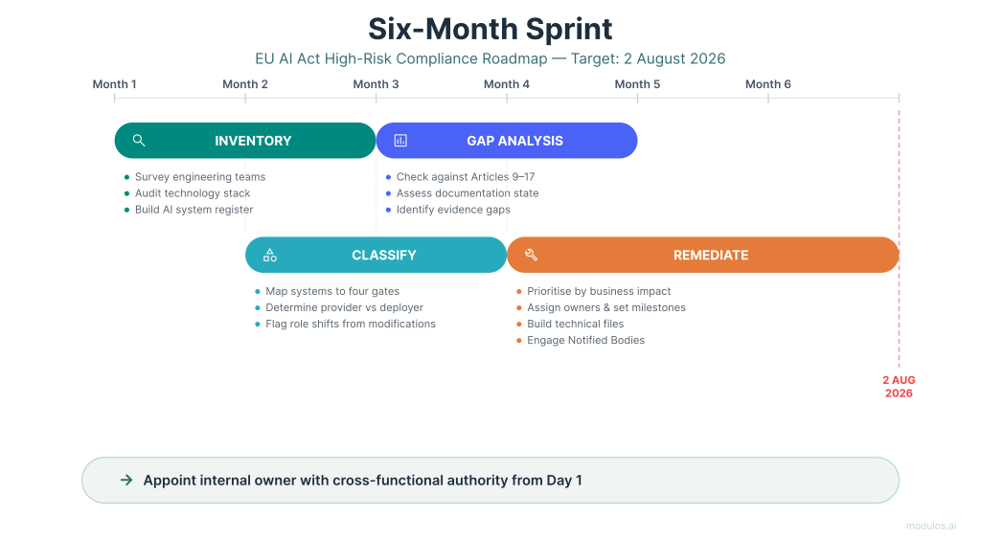Click the red 2 AUG 2026 deadline label
Image resolution: width=981 pixels, height=539 pixels.
point(899,387)
